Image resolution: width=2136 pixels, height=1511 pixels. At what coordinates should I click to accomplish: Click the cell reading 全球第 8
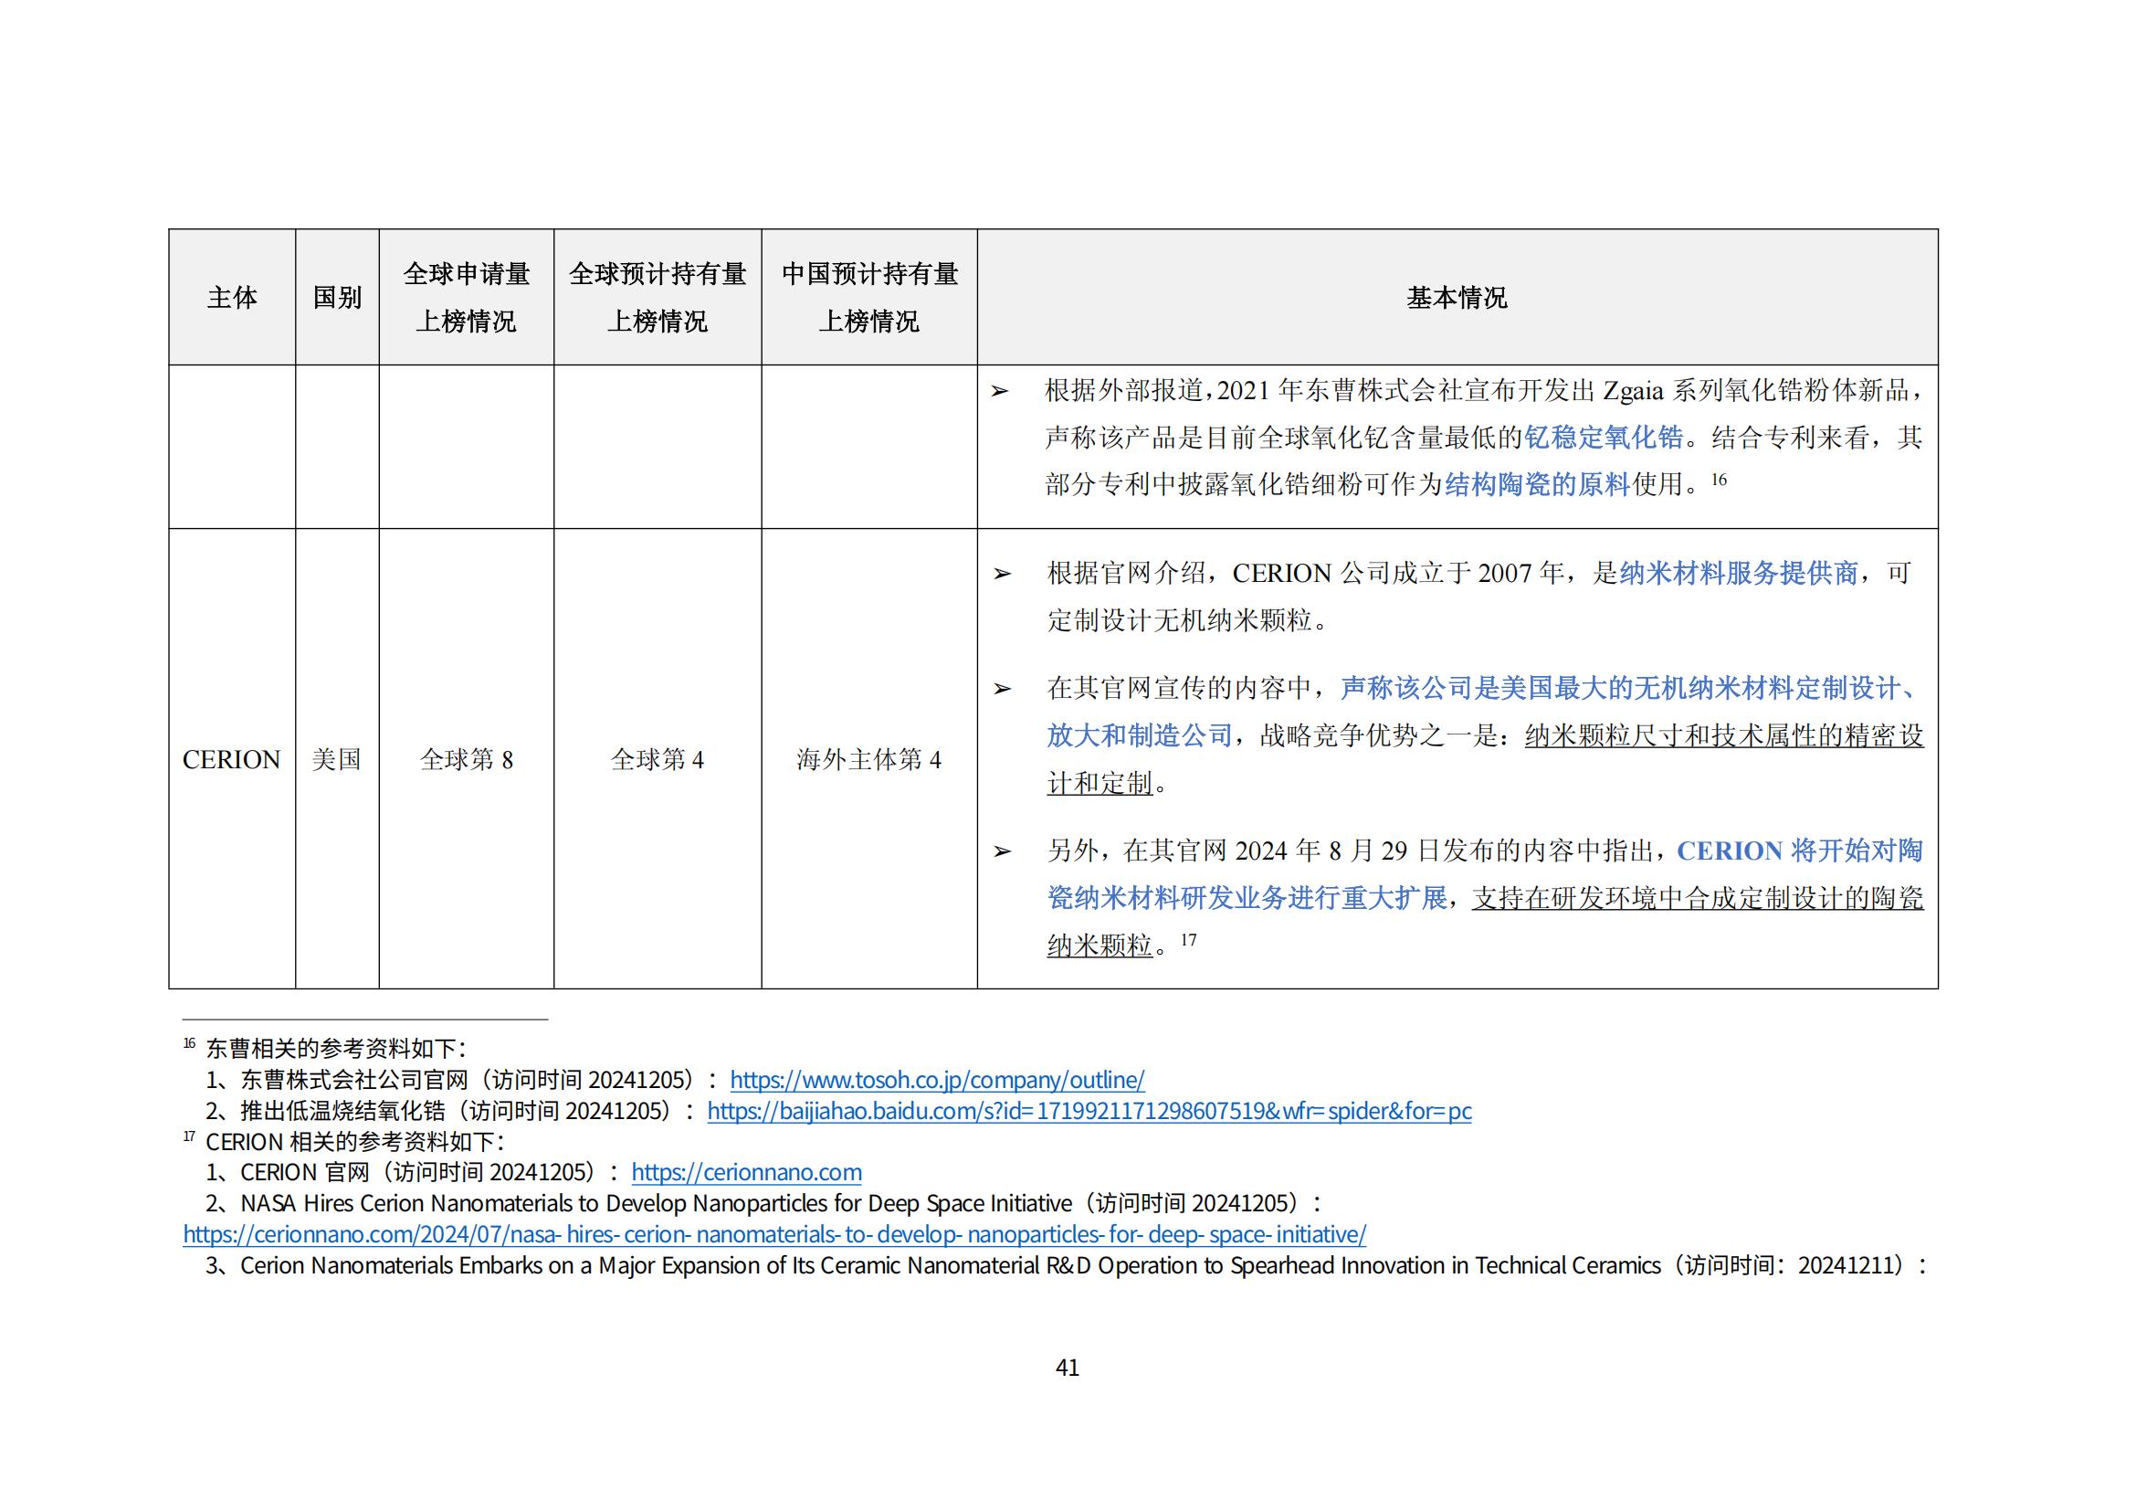coord(466,760)
